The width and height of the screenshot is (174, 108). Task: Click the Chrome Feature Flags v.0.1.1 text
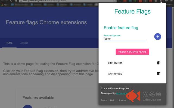(x=117, y=89)
